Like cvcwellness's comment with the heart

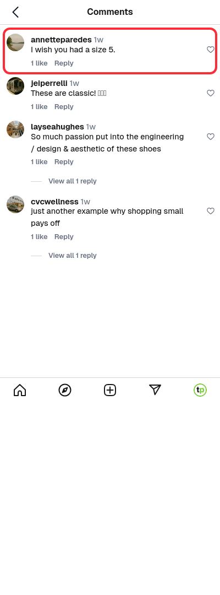pyautogui.click(x=211, y=211)
